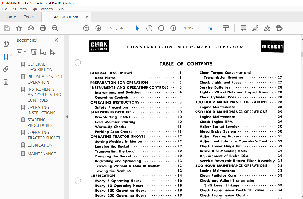Collapse the navigation pane arrow
The height and width of the screenshot is (199, 303).
point(67,117)
